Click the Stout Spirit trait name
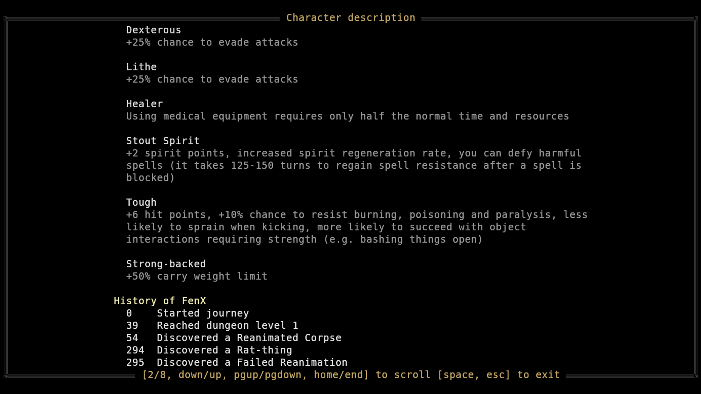The image size is (701, 394). pyautogui.click(x=163, y=141)
